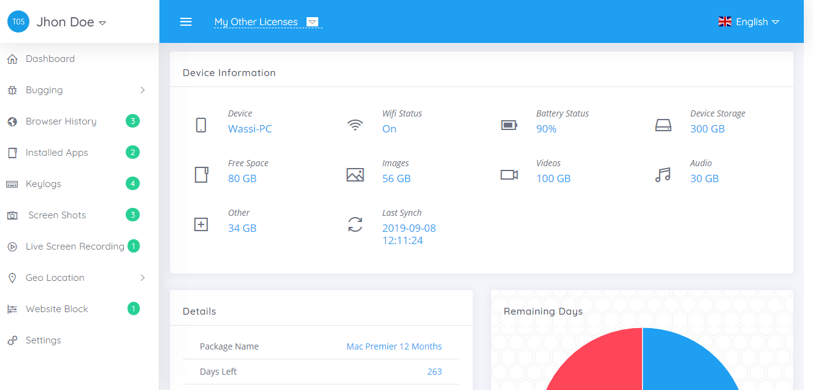This screenshot has height=390, width=813.
Task: Click the Mac Premier 12 Months link
Action: (394, 346)
